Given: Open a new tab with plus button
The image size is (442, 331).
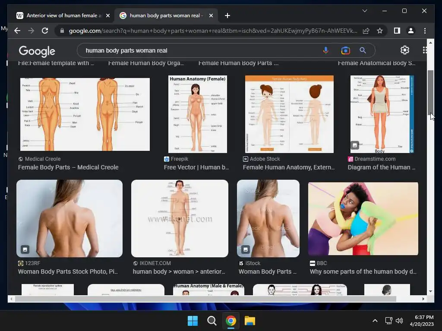Looking at the screenshot, I should coord(227,16).
